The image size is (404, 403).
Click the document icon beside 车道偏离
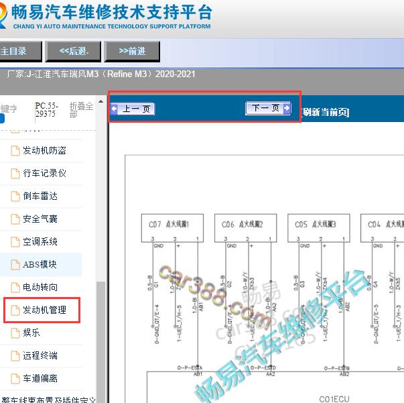click(x=15, y=378)
